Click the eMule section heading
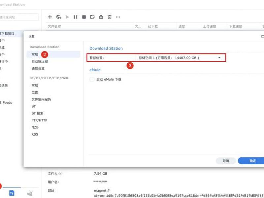Screen dimensions: 264x198 95,70
